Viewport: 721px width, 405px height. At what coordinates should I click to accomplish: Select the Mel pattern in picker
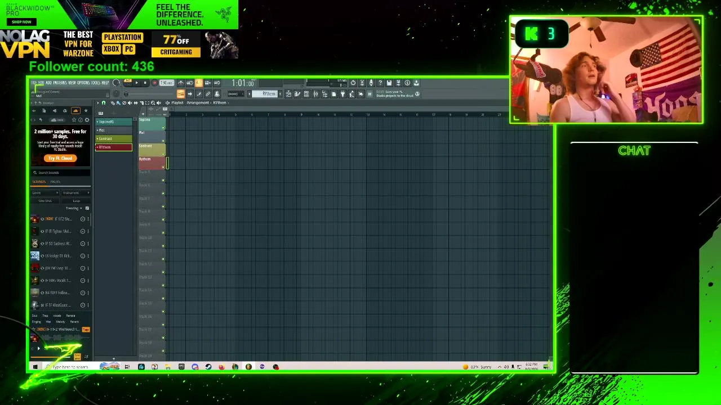114,130
